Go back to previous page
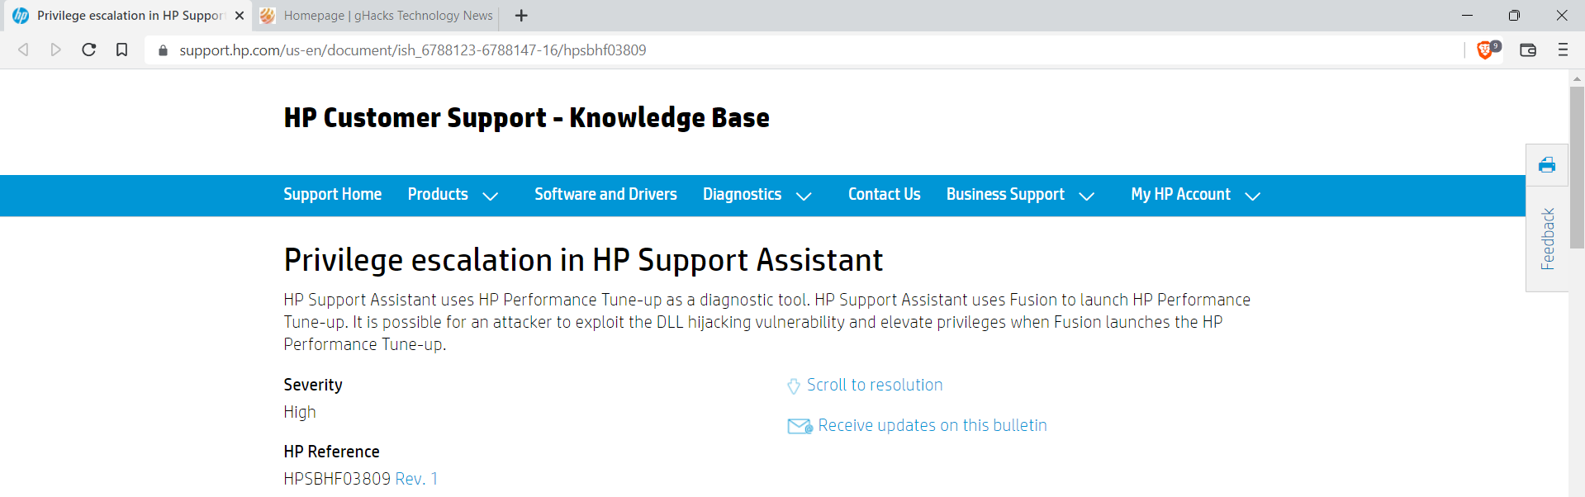Image resolution: width=1585 pixels, height=497 pixels. [24, 50]
